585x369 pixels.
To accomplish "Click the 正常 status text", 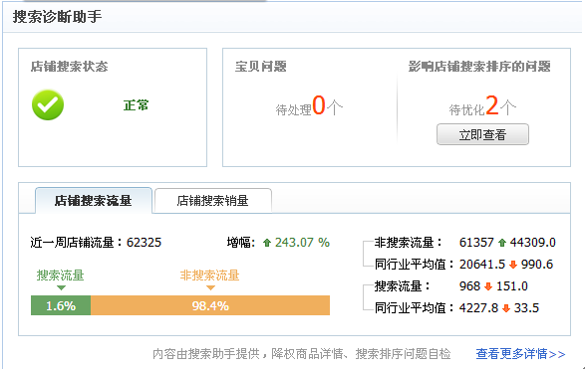I will [x=137, y=105].
